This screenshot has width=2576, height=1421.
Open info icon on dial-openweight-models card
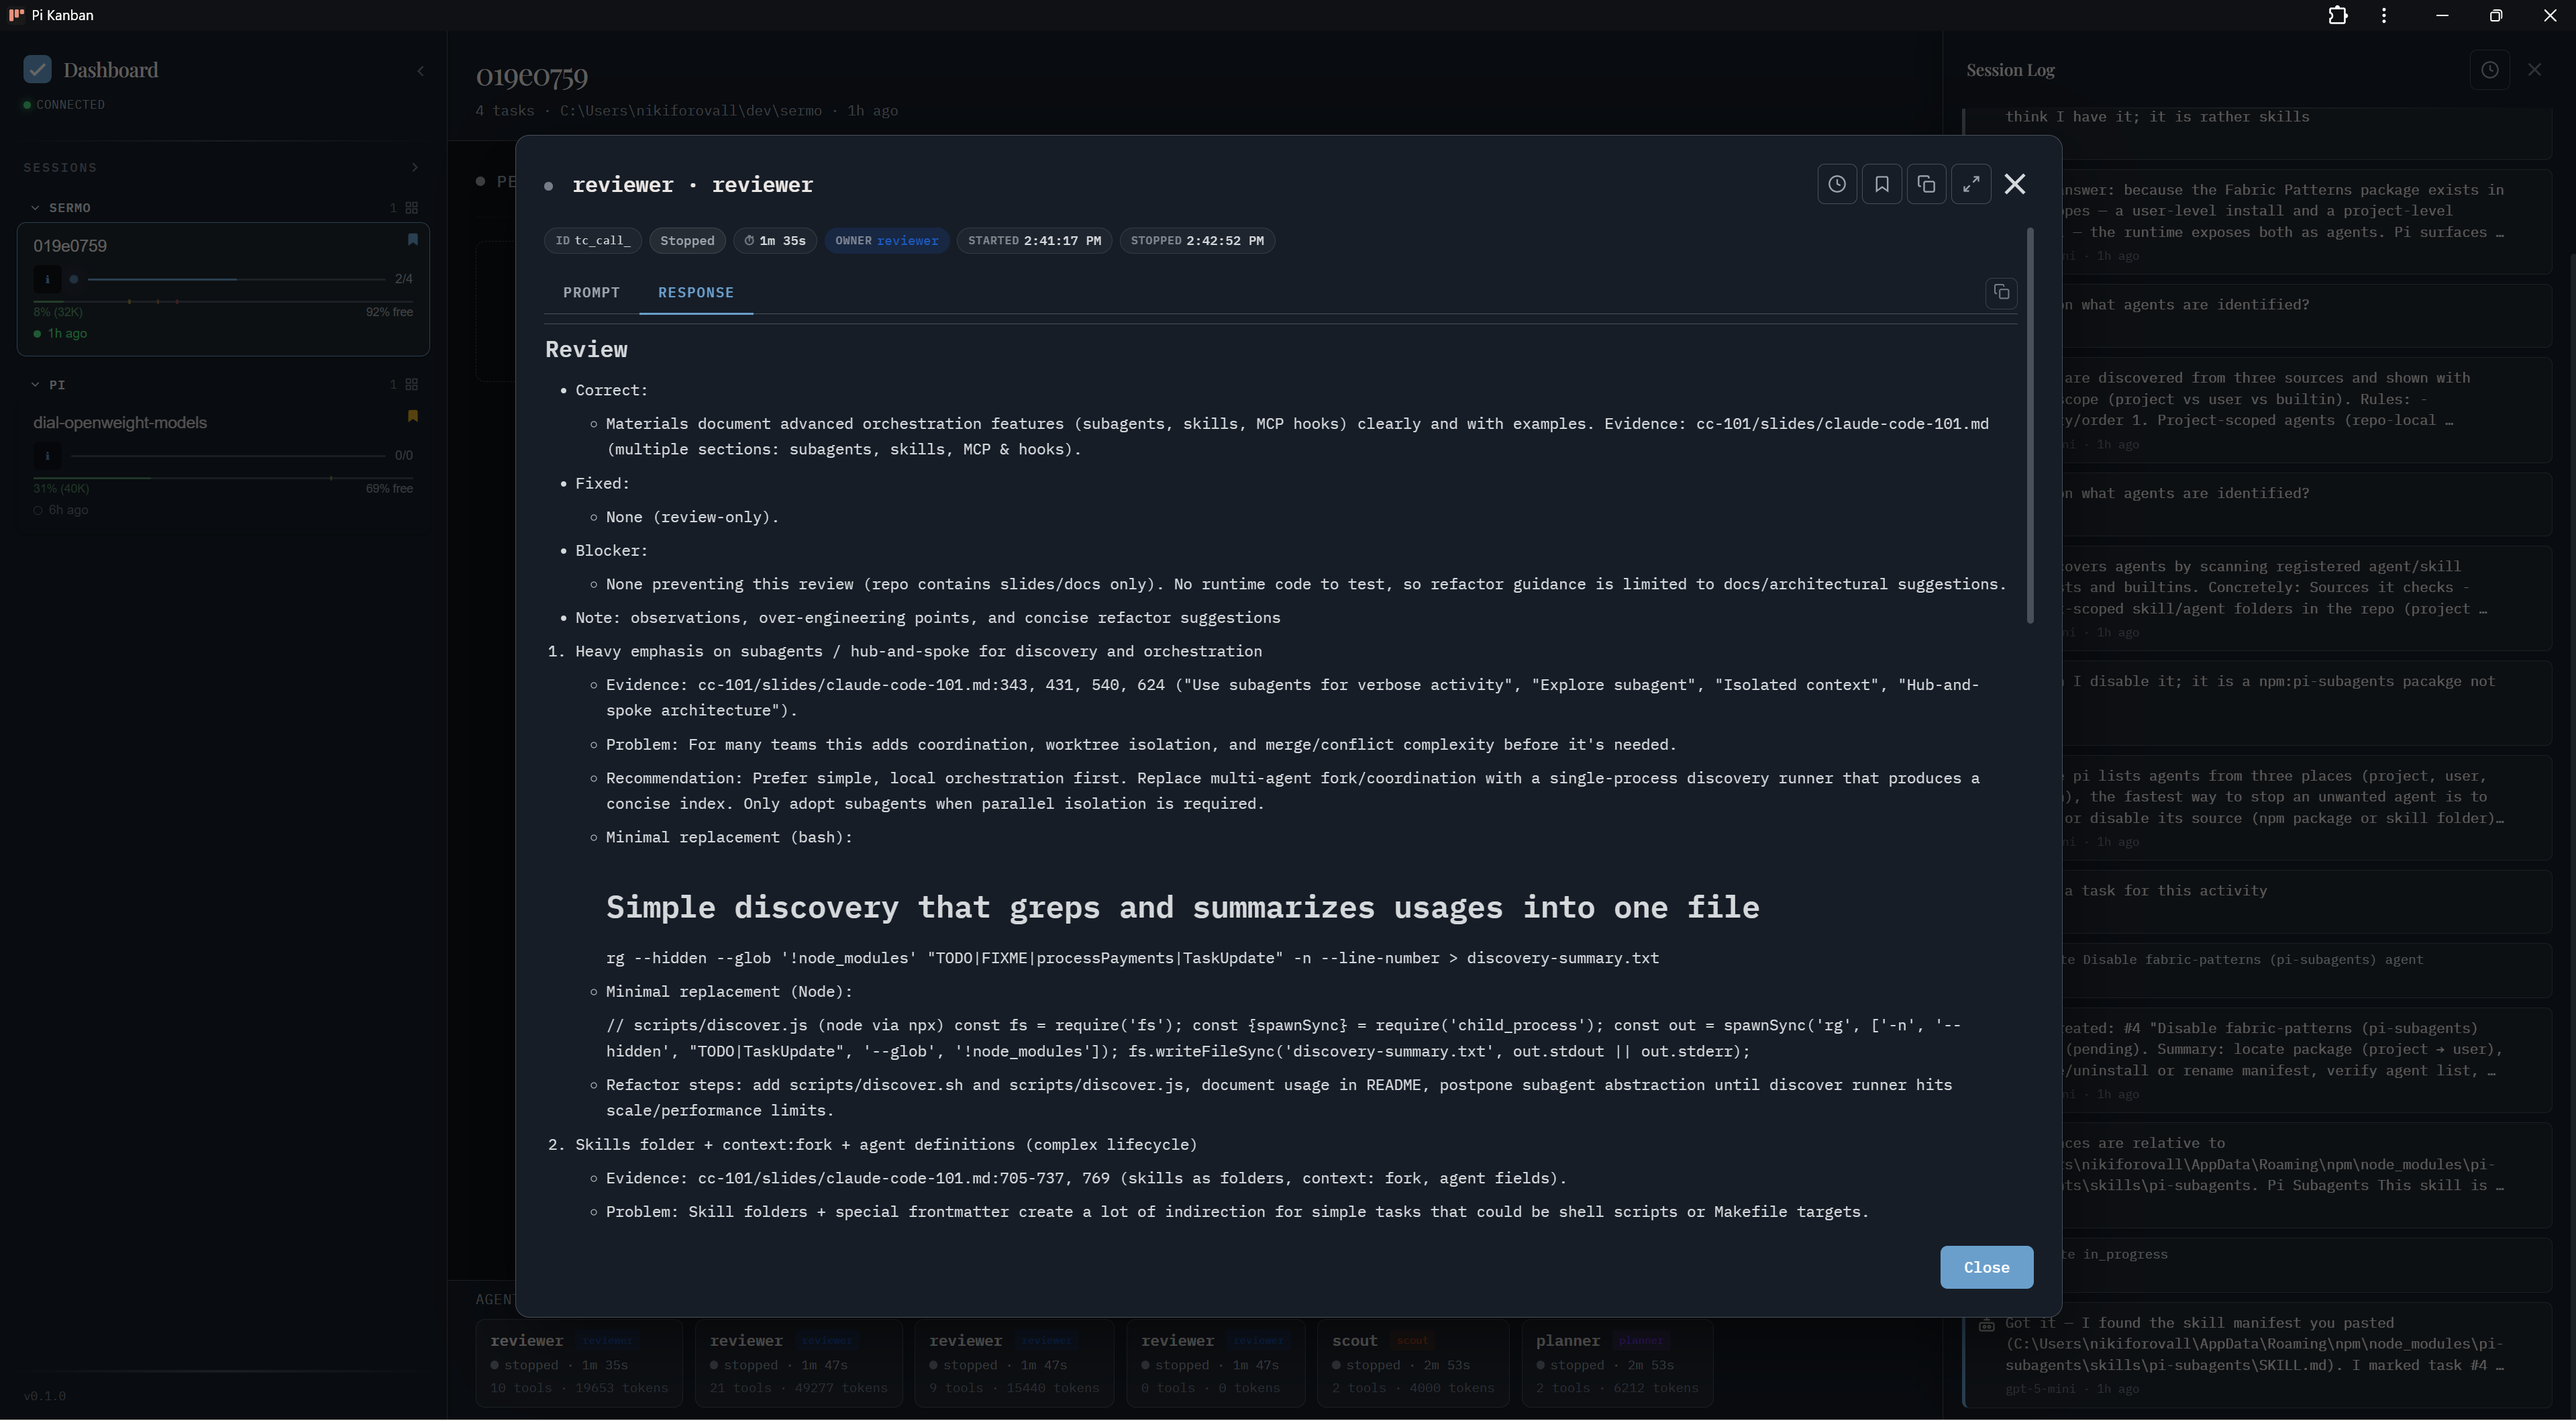(x=47, y=457)
